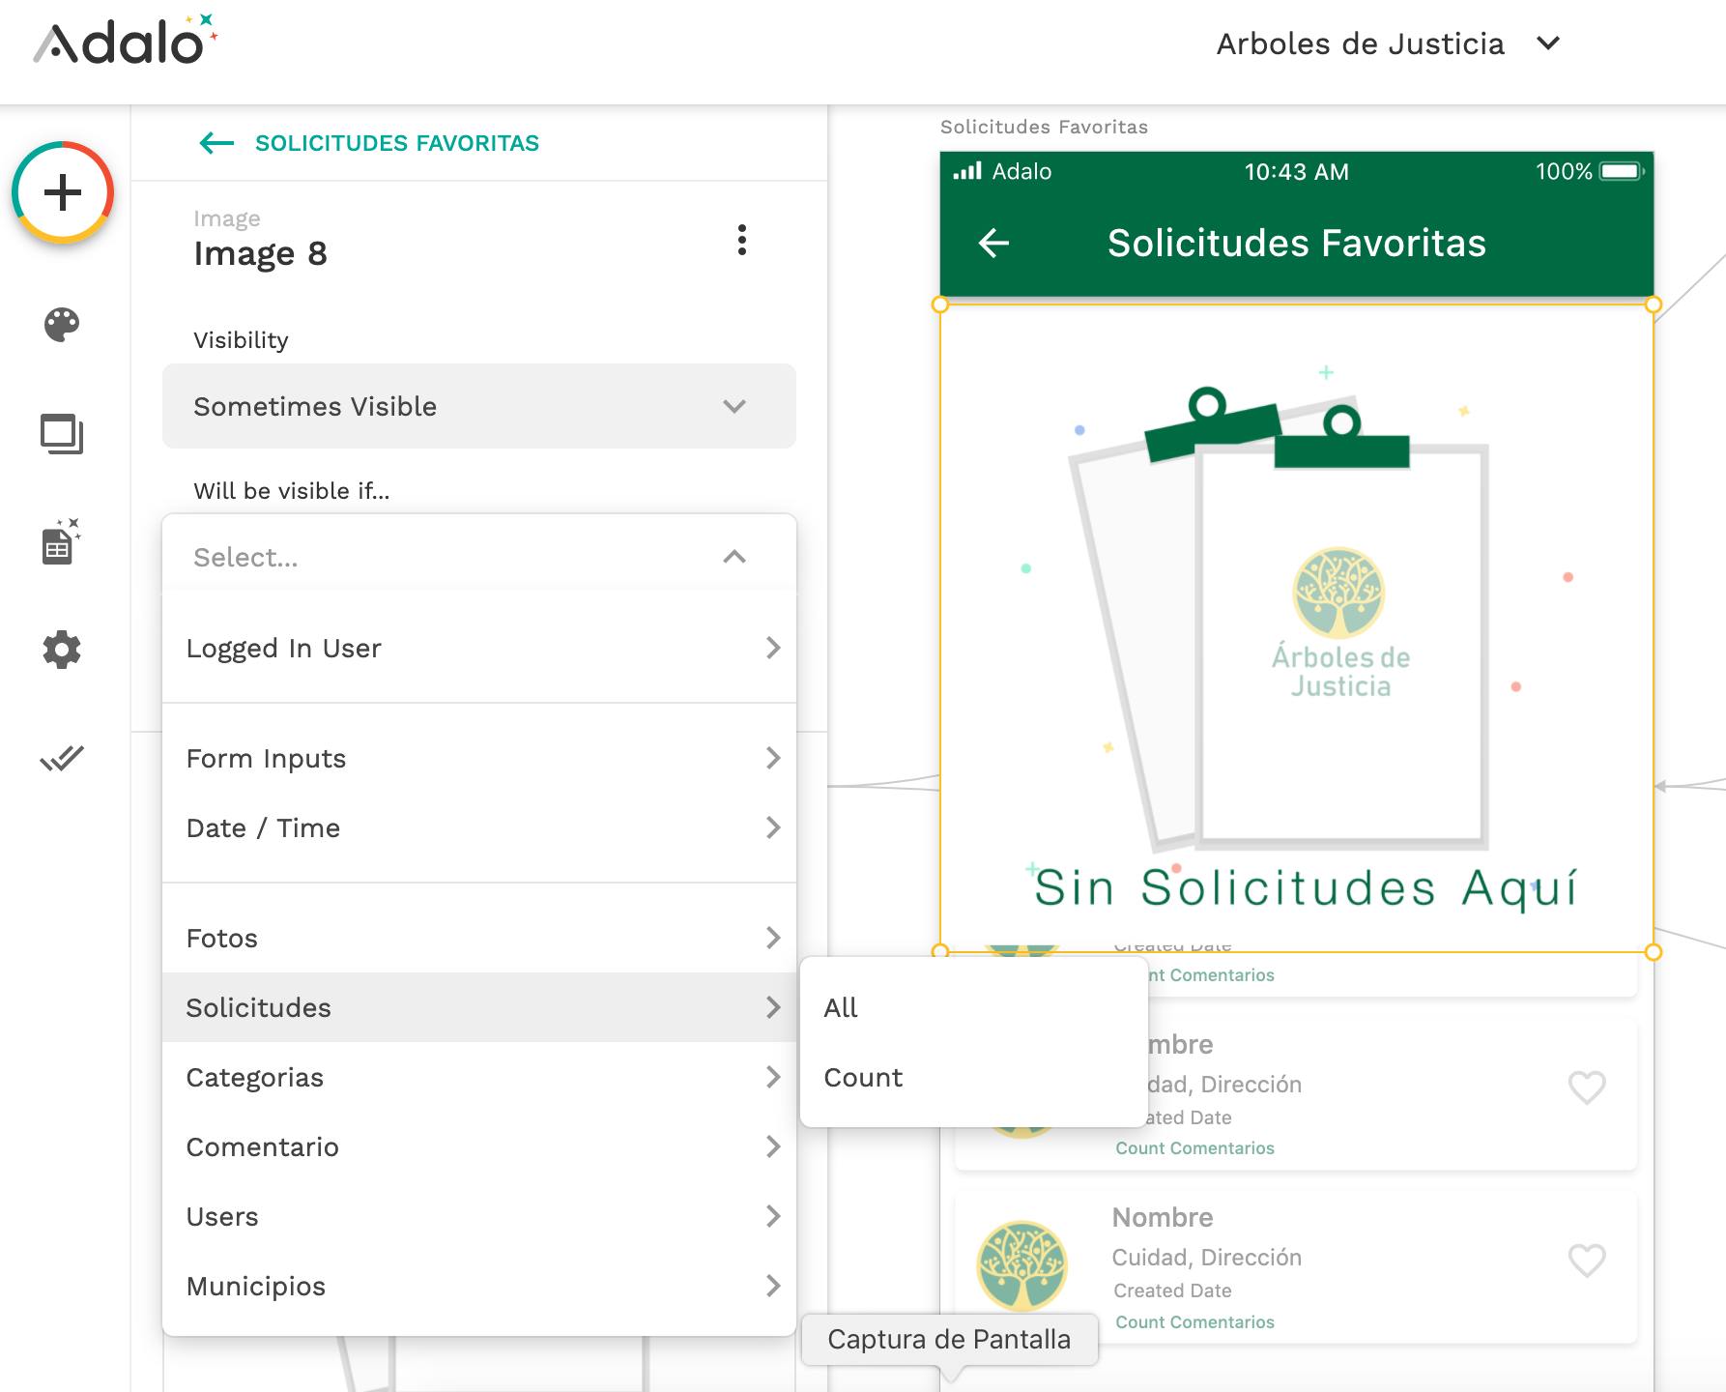Expand the Categorias collection option
This screenshot has height=1392, width=1726.
pyautogui.click(x=479, y=1077)
